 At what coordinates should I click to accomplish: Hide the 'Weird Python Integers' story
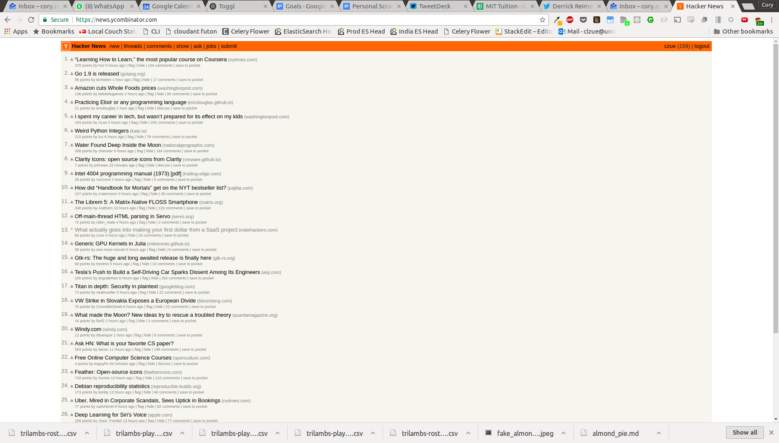[140, 137]
